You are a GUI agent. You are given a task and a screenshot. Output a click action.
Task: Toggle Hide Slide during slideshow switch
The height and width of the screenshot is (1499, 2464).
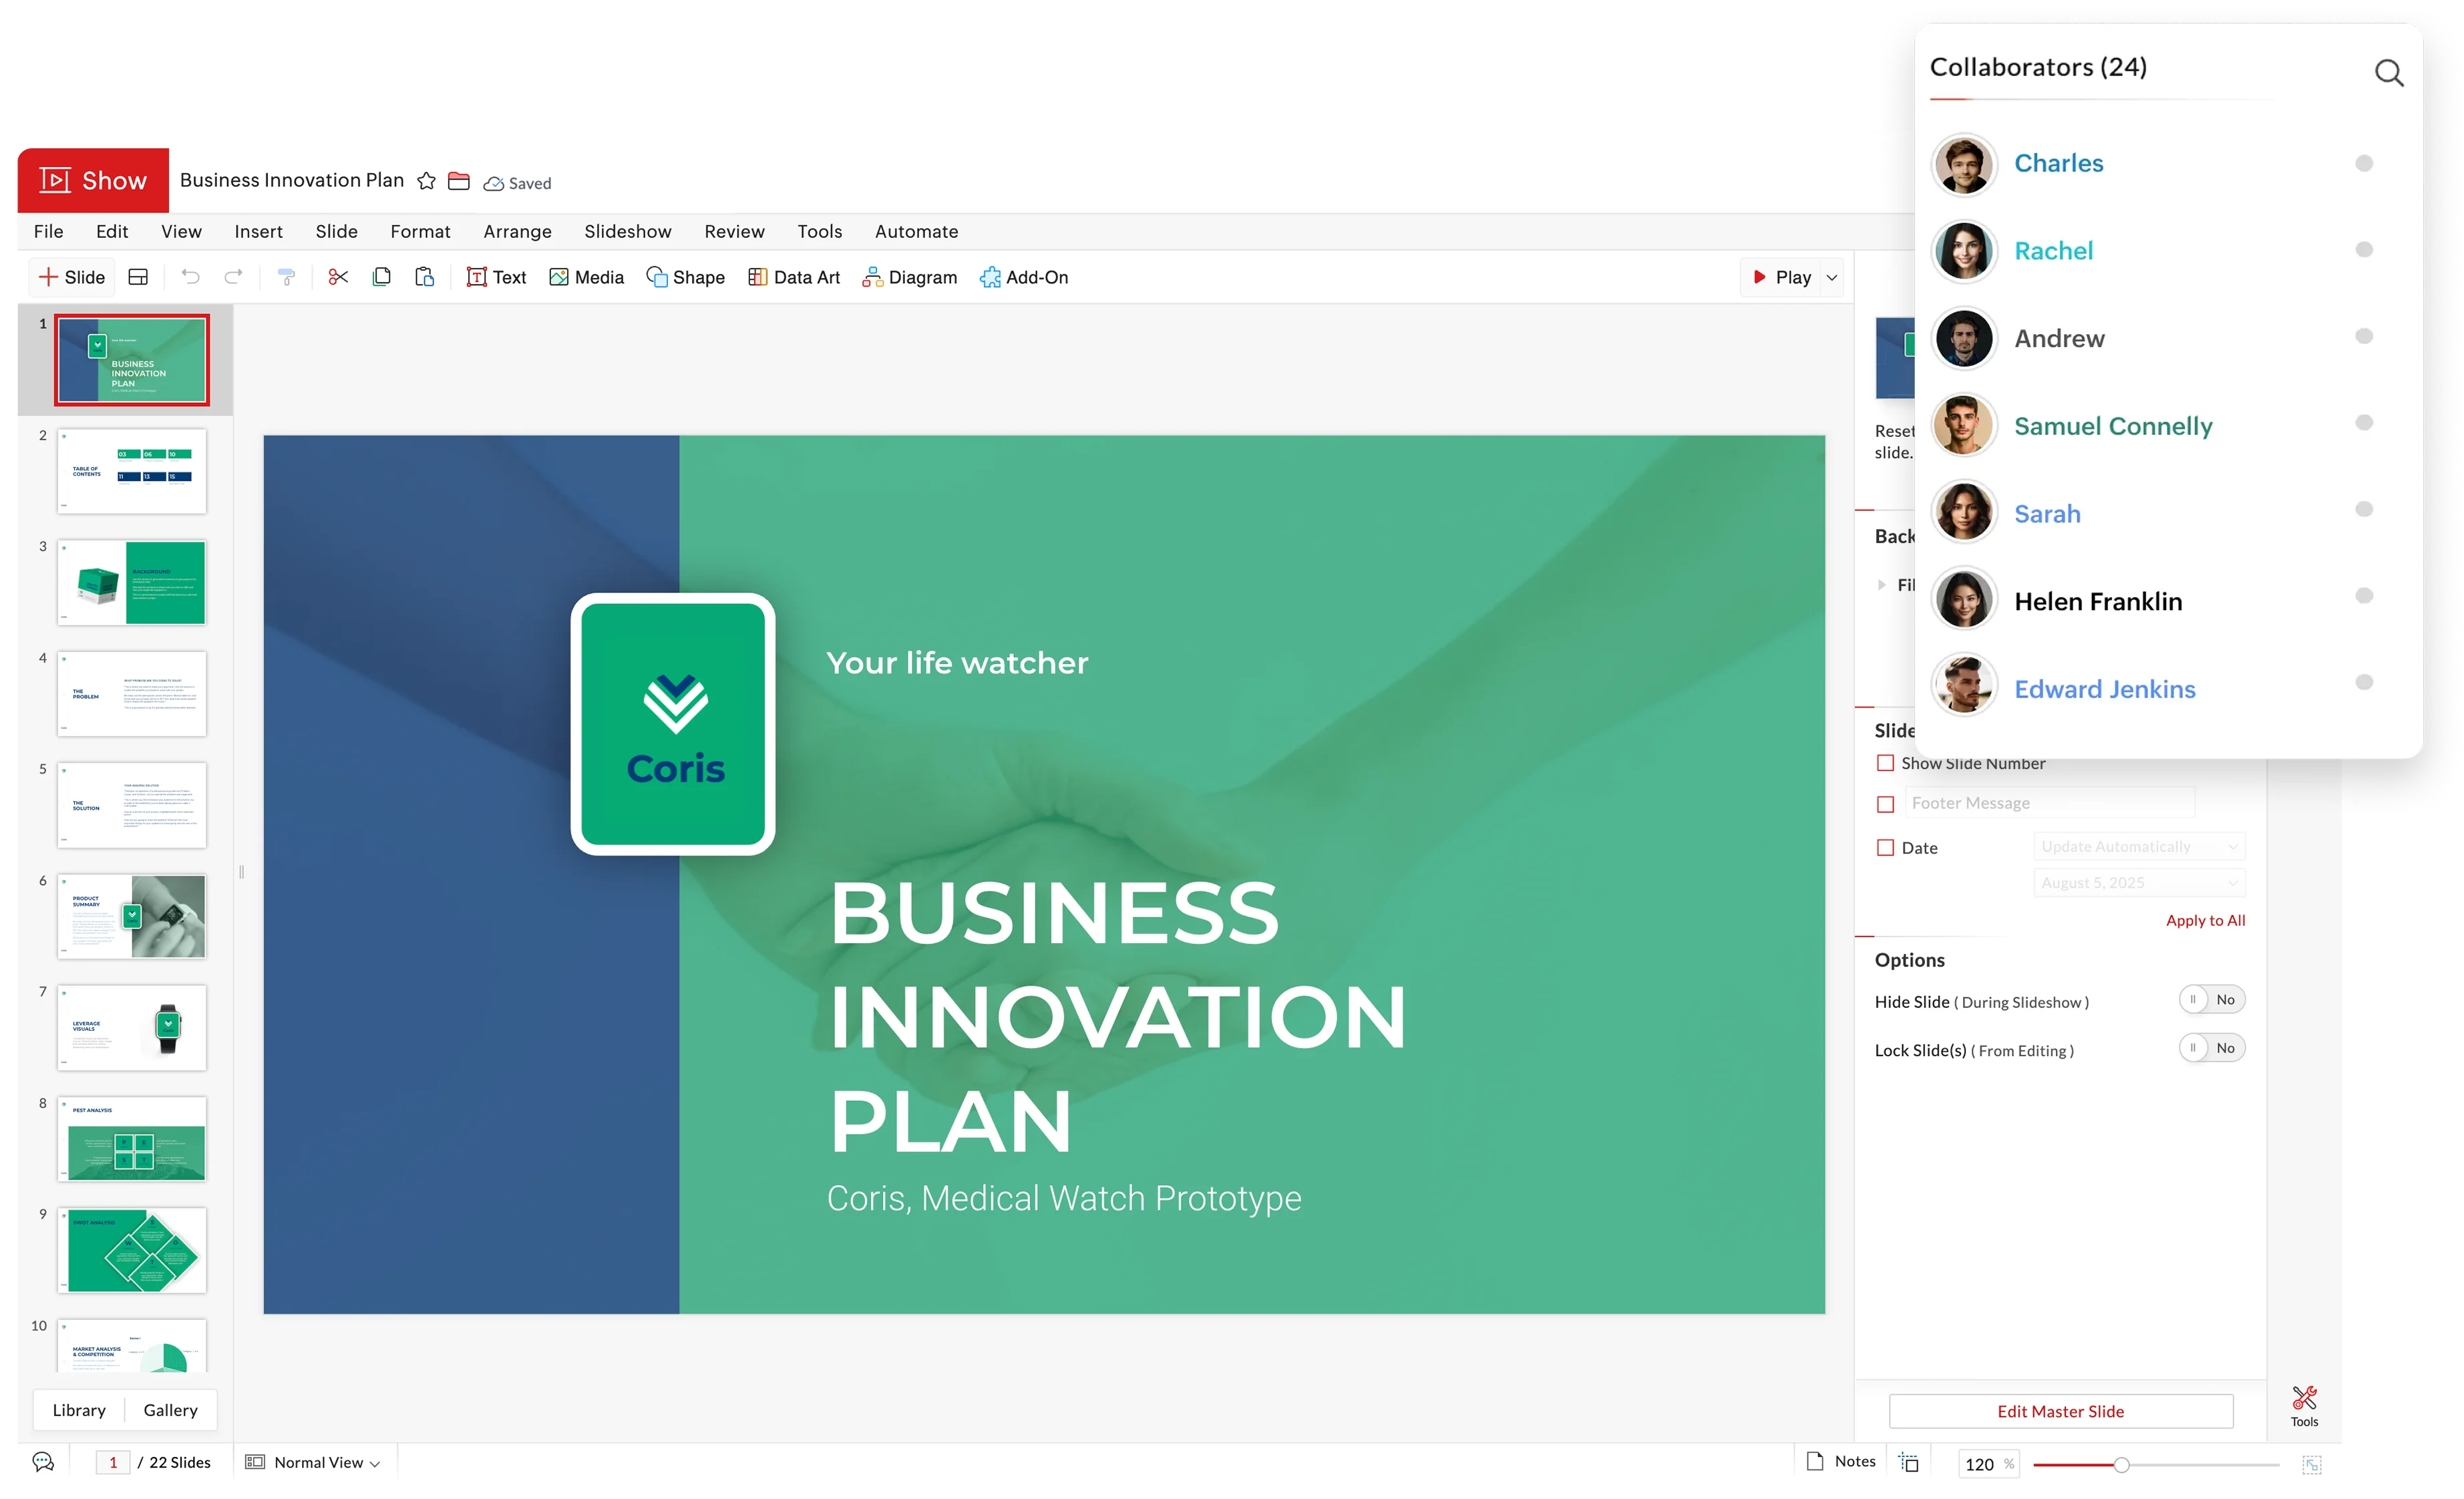[x=2211, y=999]
